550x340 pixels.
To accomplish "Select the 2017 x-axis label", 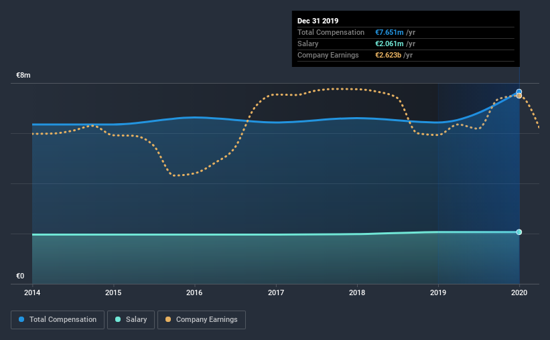I will (276, 292).
